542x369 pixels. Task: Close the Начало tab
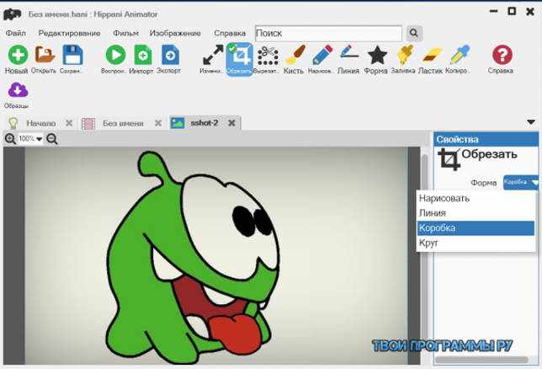click(69, 123)
